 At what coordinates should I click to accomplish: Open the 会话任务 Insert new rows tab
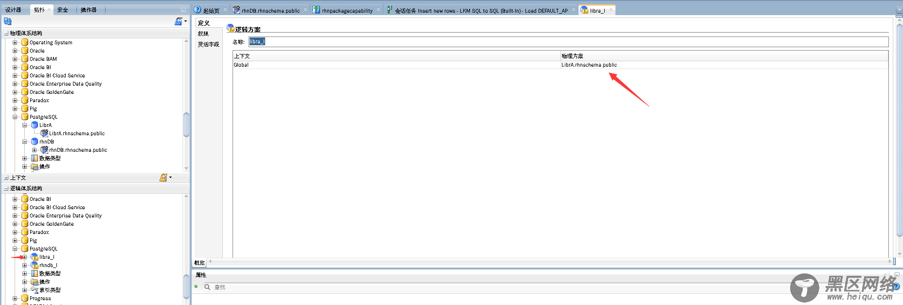pos(481,10)
